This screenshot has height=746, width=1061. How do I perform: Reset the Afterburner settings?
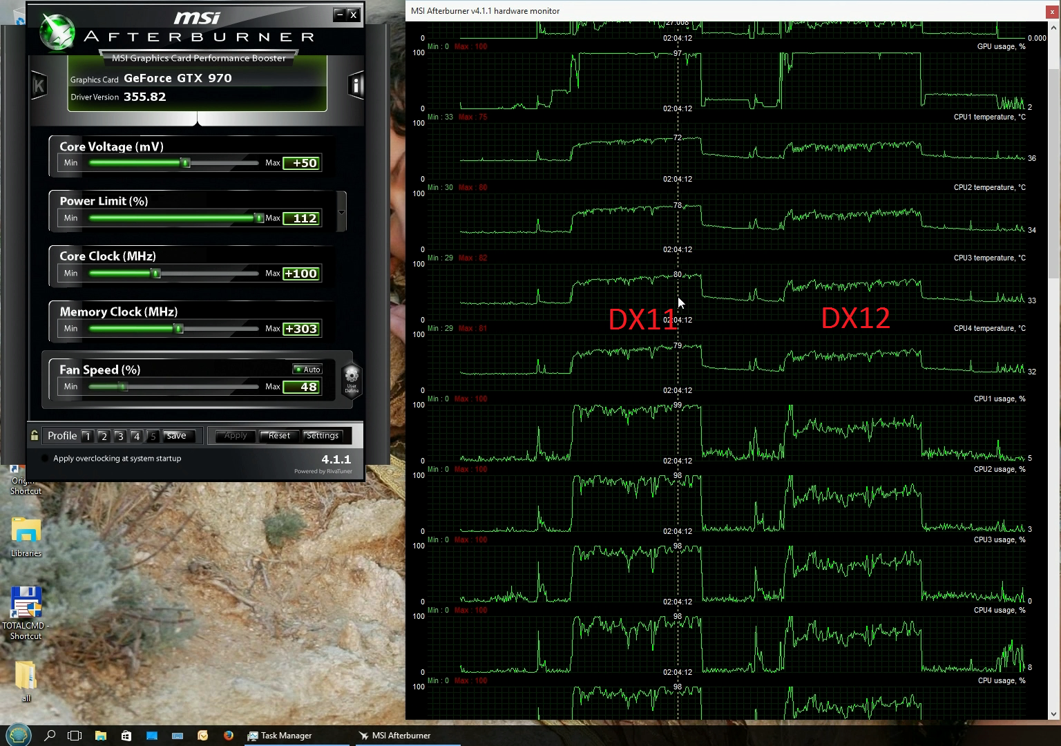[x=279, y=436]
